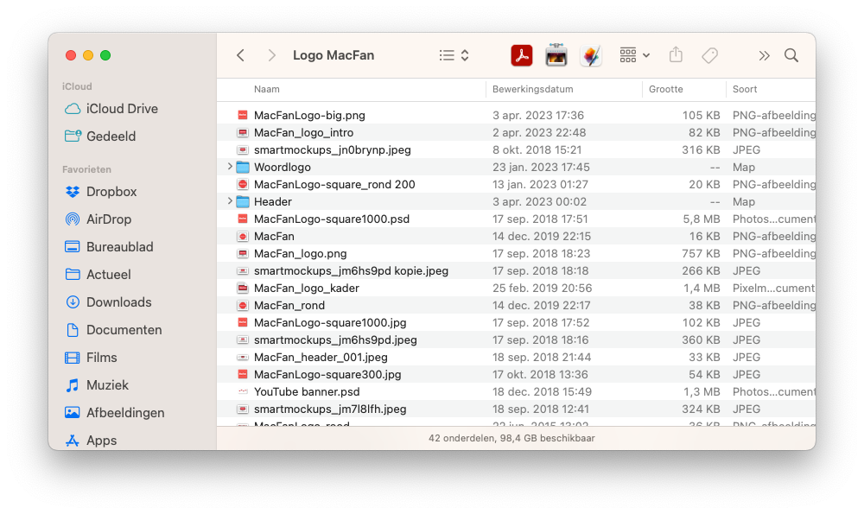The image size is (864, 514).
Task: Select the file named MacFan
Action: tap(517, 237)
